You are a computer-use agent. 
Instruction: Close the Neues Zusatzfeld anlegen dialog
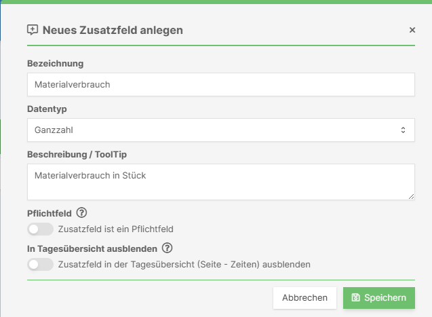(412, 30)
